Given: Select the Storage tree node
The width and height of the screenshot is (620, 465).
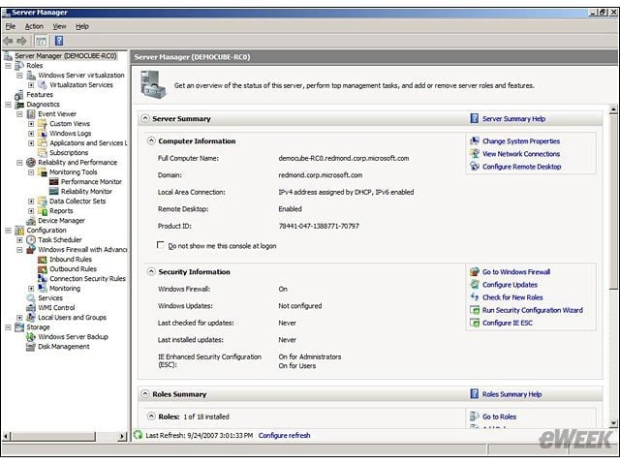Looking at the screenshot, I should tap(38, 327).
